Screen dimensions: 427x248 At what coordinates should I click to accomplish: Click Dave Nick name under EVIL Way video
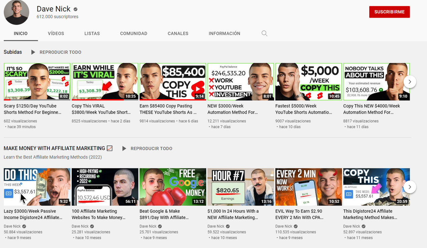coord(284,226)
